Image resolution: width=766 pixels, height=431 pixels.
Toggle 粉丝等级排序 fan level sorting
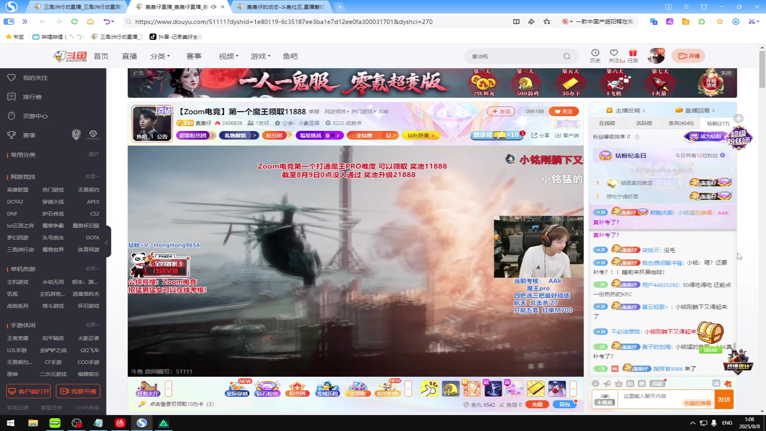tap(612, 136)
